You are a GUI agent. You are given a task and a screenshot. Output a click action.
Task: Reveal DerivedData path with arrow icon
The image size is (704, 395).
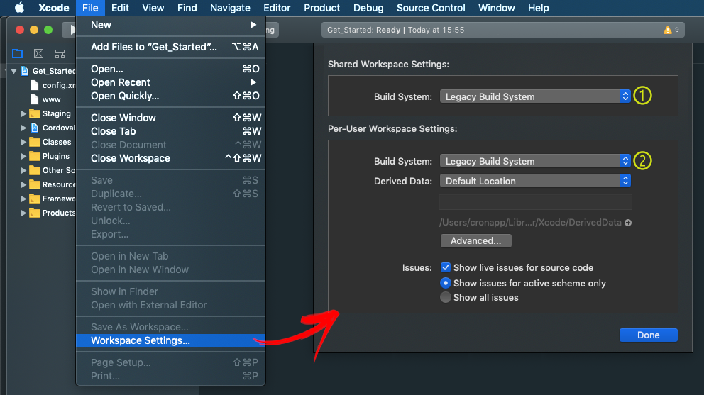coord(628,223)
